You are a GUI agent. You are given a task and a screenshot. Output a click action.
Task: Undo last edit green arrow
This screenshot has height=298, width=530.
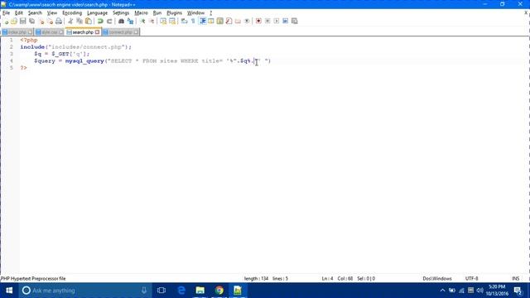[x=100, y=22]
